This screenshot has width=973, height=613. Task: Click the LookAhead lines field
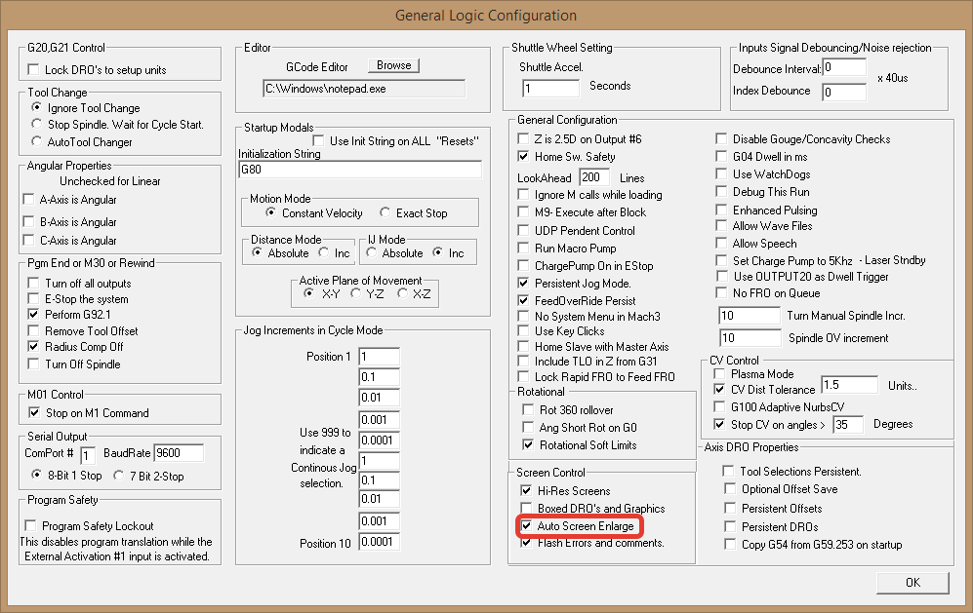pos(594,177)
